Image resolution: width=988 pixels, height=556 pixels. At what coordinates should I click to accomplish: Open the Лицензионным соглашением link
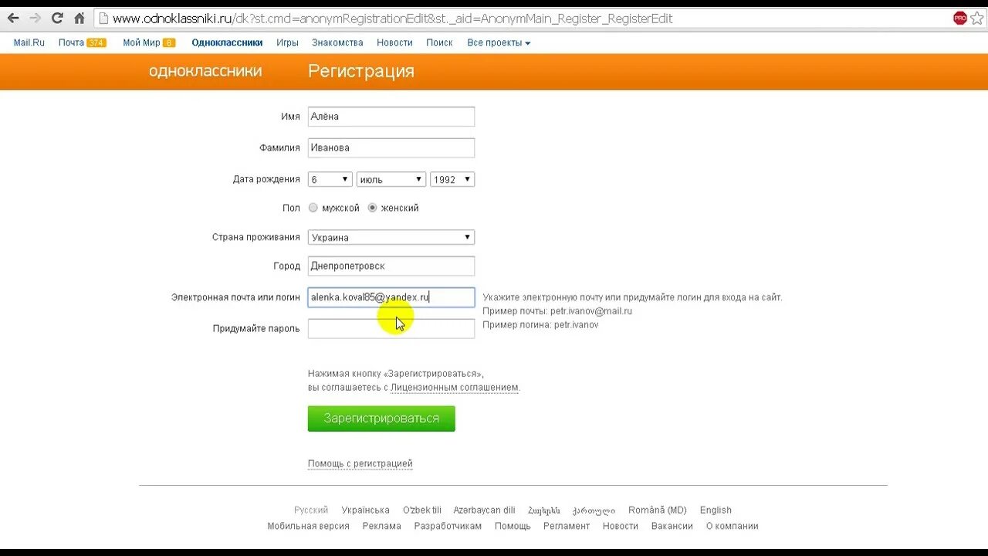[x=454, y=388]
